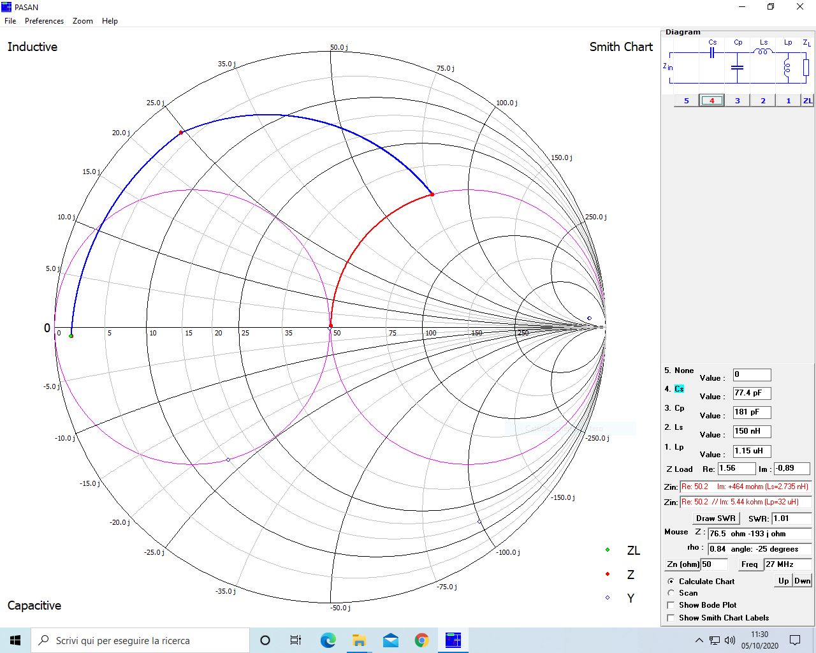Click the ZL diagram button
816x653 pixels.
pyautogui.click(x=808, y=101)
